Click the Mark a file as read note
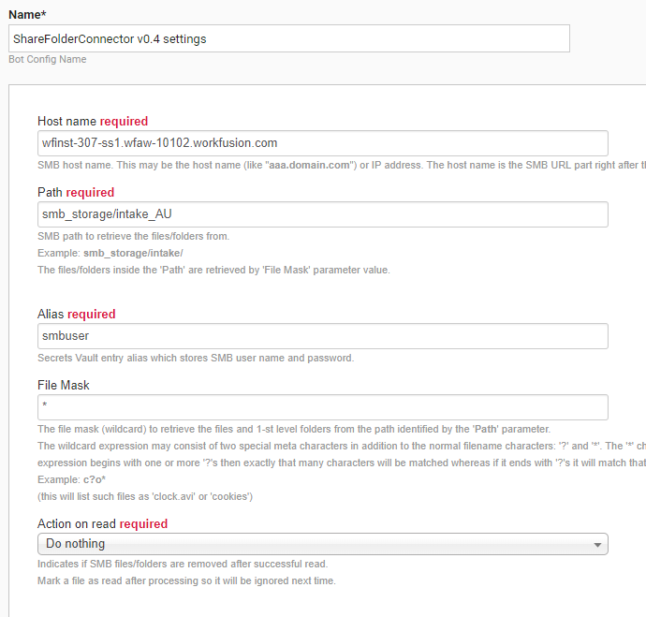Image resolution: width=646 pixels, height=617 pixels. point(186,580)
